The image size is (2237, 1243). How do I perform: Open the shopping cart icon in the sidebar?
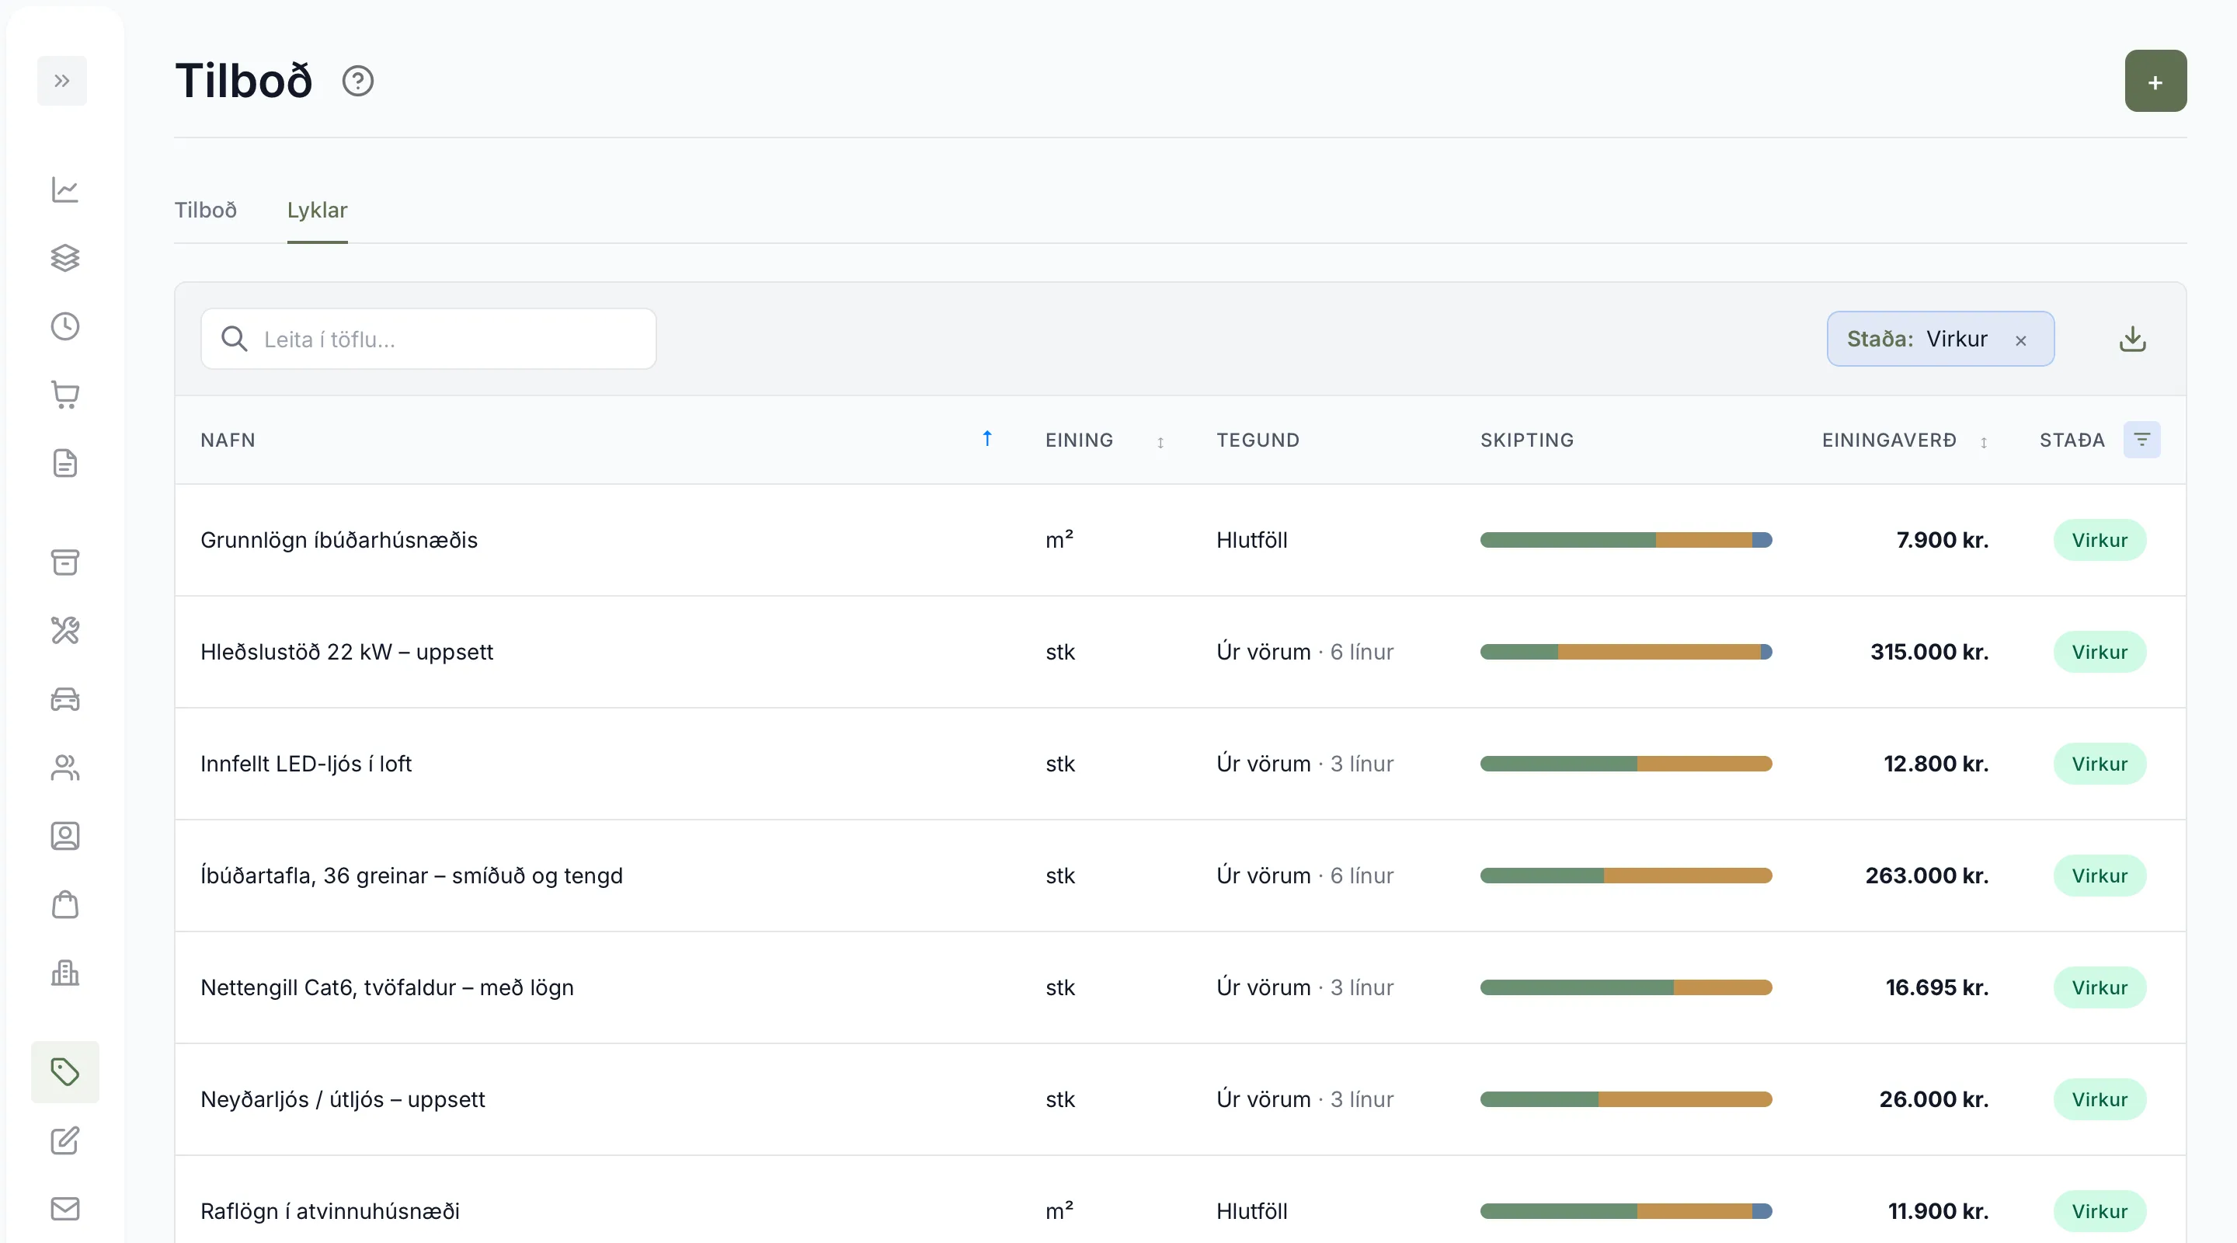tap(65, 395)
